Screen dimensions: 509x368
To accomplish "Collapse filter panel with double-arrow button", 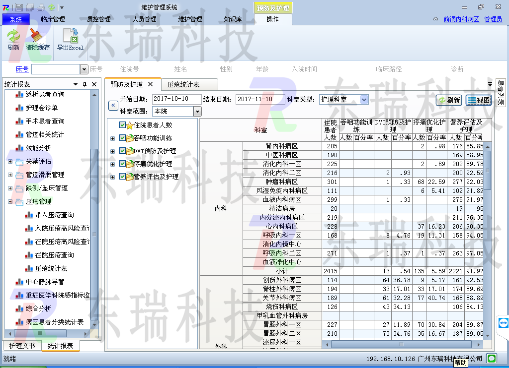I will point(113,105).
